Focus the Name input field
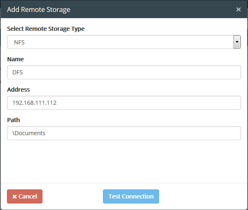This screenshot has width=248, height=210. 124,72
